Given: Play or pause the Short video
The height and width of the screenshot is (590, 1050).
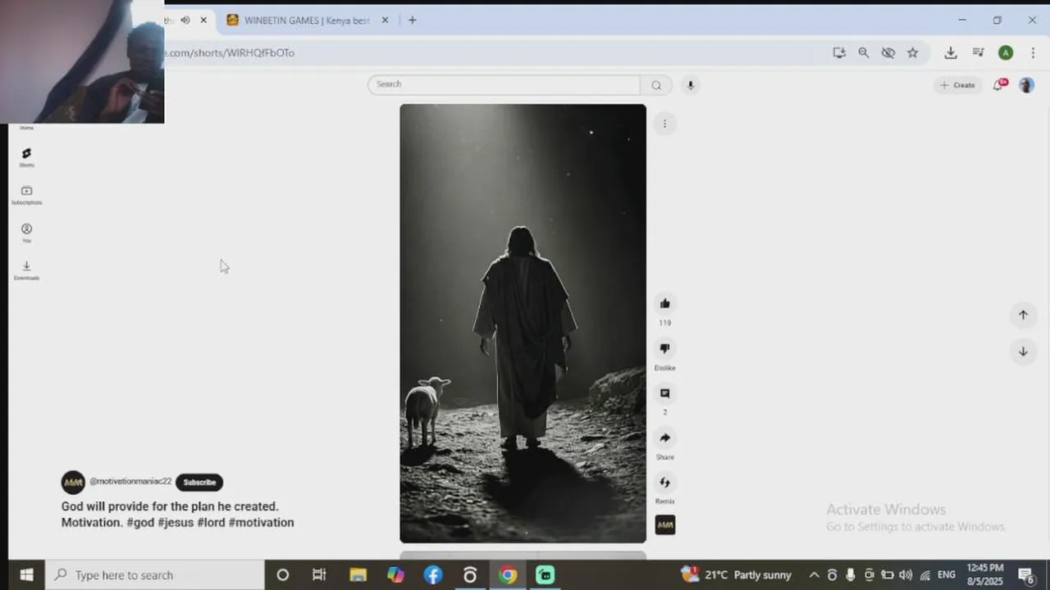Looking at the screenshot, I should pos(523,323).
